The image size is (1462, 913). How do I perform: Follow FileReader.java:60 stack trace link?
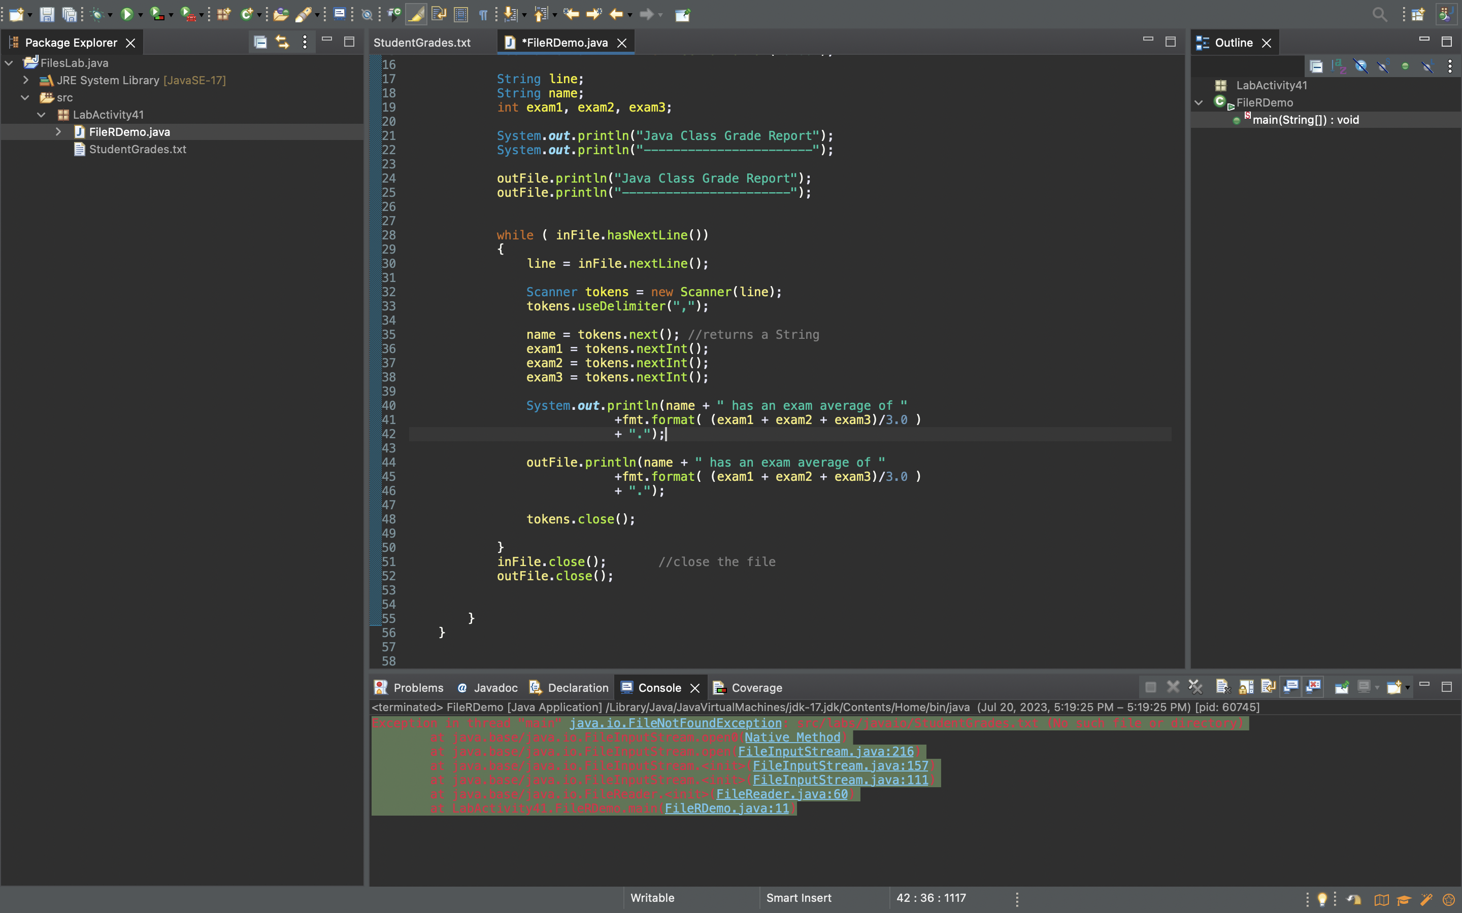pyautogui.click(x=782, y=794)
